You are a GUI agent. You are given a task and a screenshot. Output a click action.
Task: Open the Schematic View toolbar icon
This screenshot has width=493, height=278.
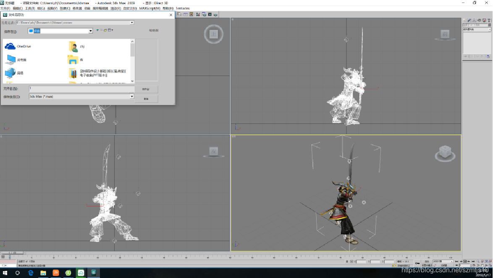(191, 14)
